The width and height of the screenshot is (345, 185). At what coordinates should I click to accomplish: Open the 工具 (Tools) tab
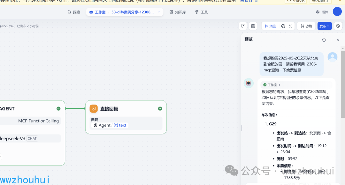click(x=201, y=12)
